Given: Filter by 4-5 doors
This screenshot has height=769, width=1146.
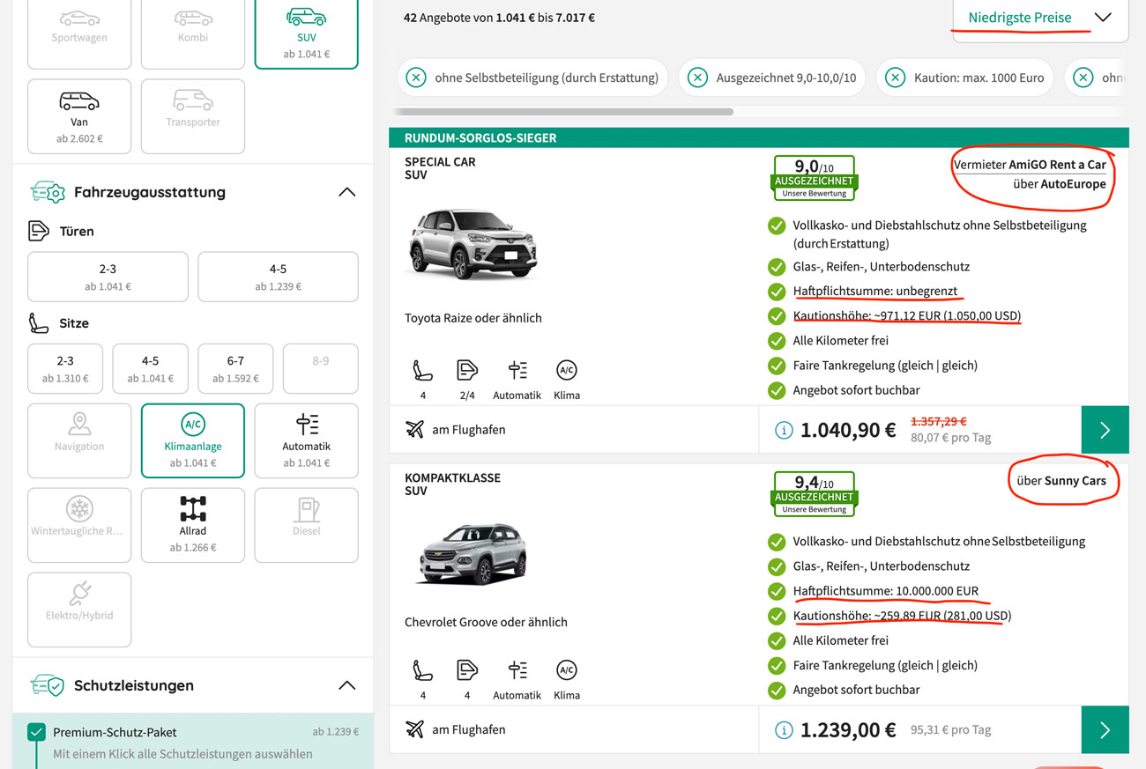Looking at the screenshot, I should click(278, 277).
